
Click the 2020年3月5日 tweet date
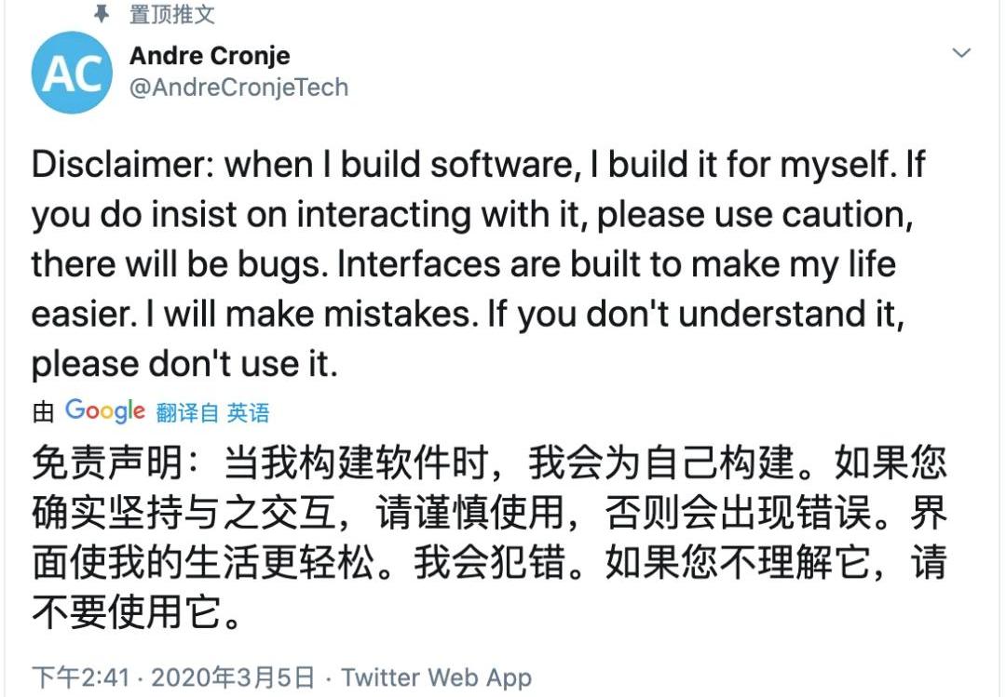click(233, 677)
